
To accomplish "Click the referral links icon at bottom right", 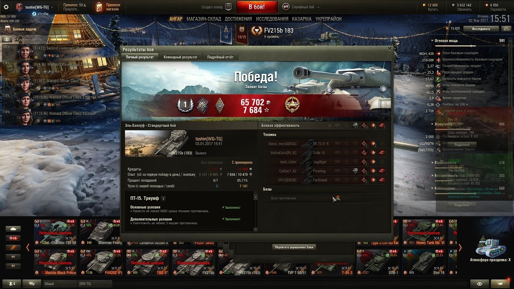I will (479, 283).
